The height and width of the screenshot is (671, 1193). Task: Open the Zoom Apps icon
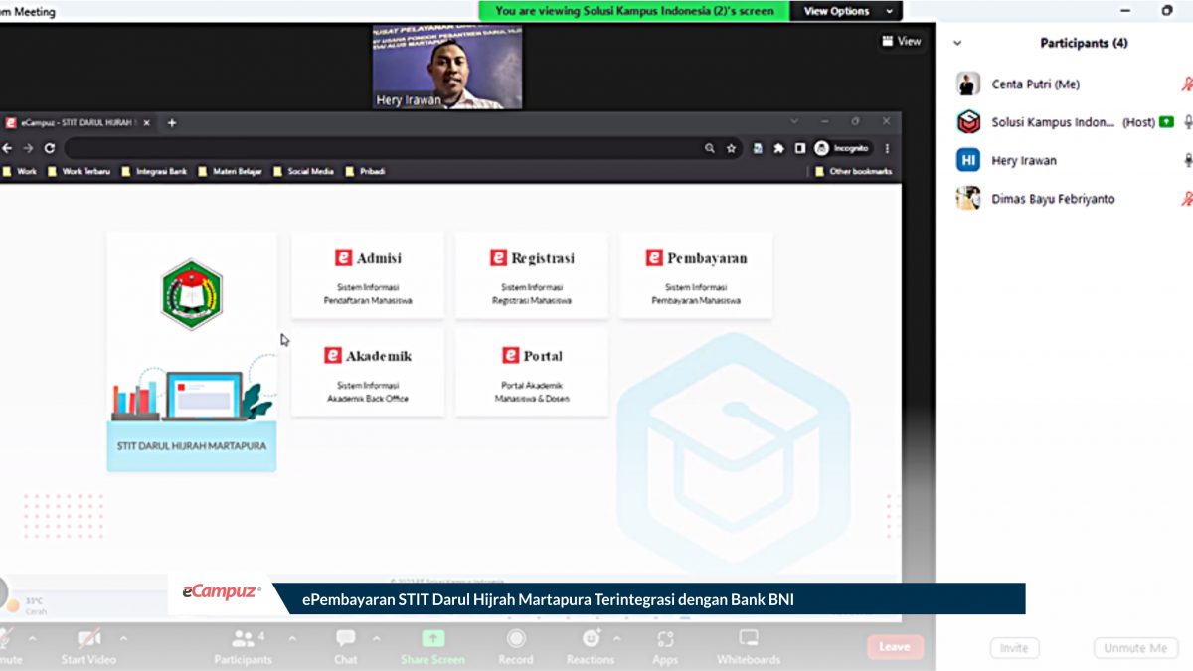coord(665,638)
